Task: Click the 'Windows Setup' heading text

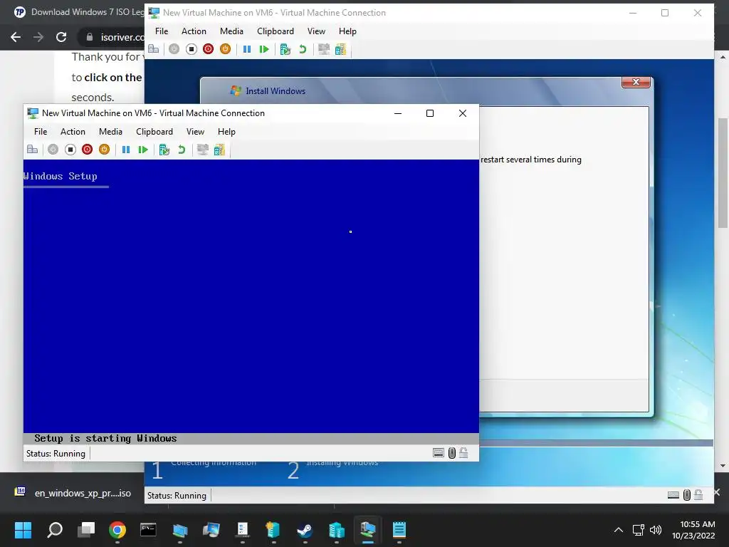Action: (61, 177)
